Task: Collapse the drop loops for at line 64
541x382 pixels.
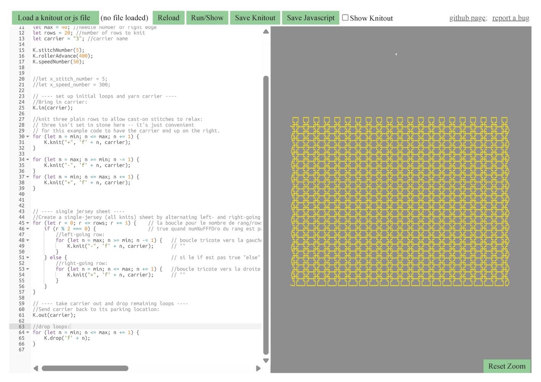Action: 28,332
